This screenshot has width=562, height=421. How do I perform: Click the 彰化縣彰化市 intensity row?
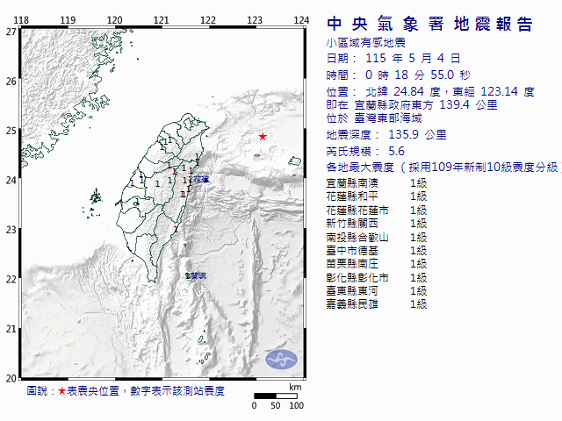tap(377, 278)
